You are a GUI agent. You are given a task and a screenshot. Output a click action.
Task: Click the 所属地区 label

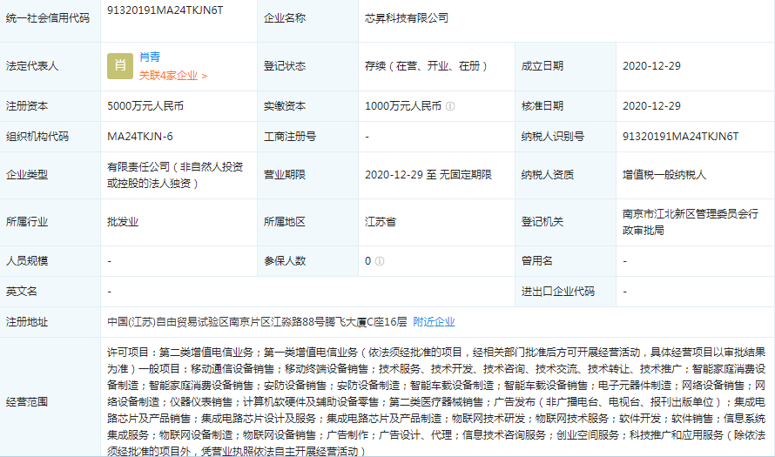[285, 222]
